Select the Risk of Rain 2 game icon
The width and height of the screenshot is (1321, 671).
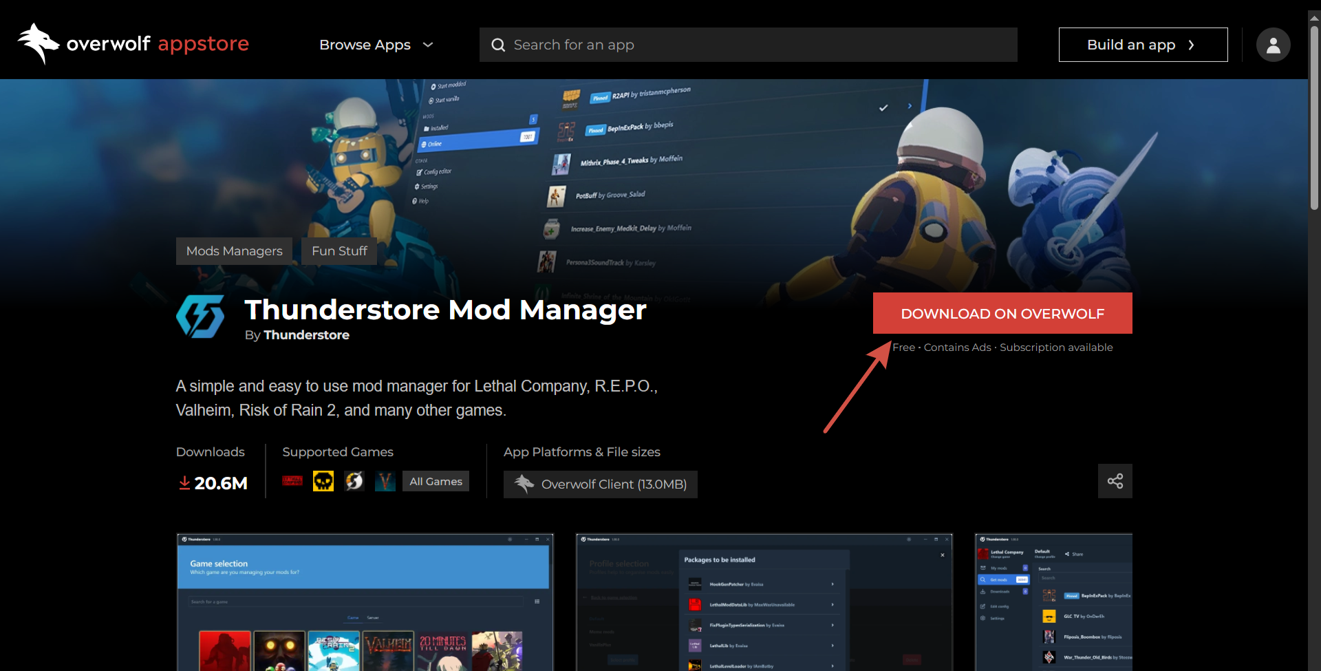coord(354,481)
